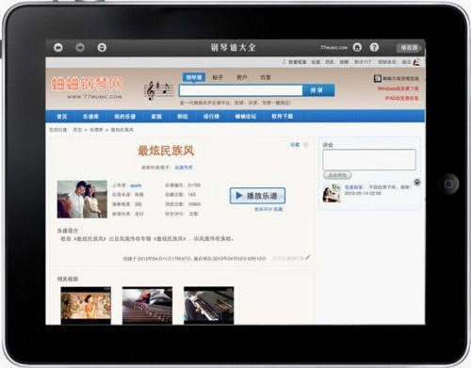This screenshot has height=368, width=471.
Task: Click the blue 搜索 search button
Action: [318, 90]
